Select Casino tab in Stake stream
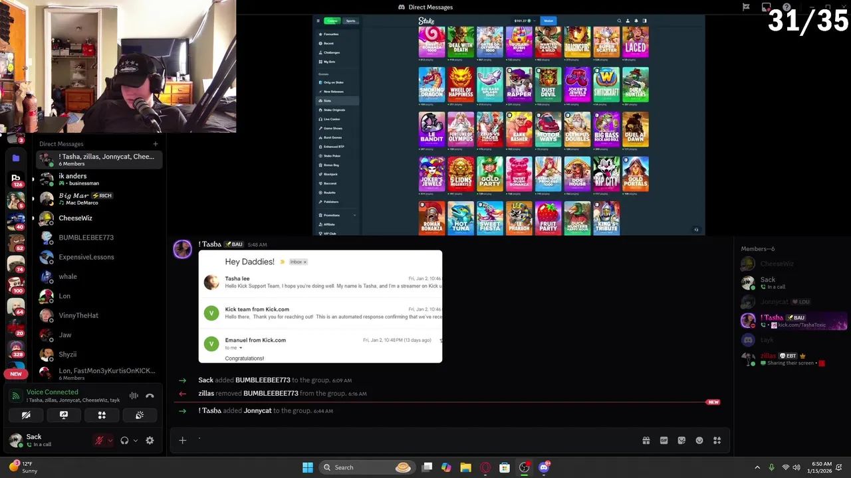This screenshot has width=851, height=478. 332,21
